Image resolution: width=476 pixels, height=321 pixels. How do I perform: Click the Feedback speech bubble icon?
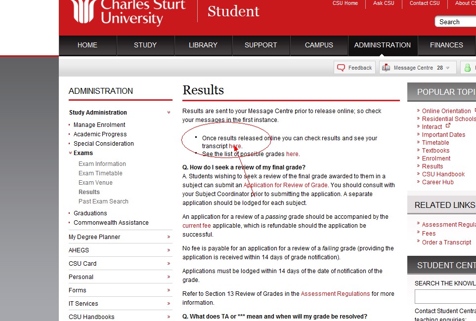[x=341, y=68]
